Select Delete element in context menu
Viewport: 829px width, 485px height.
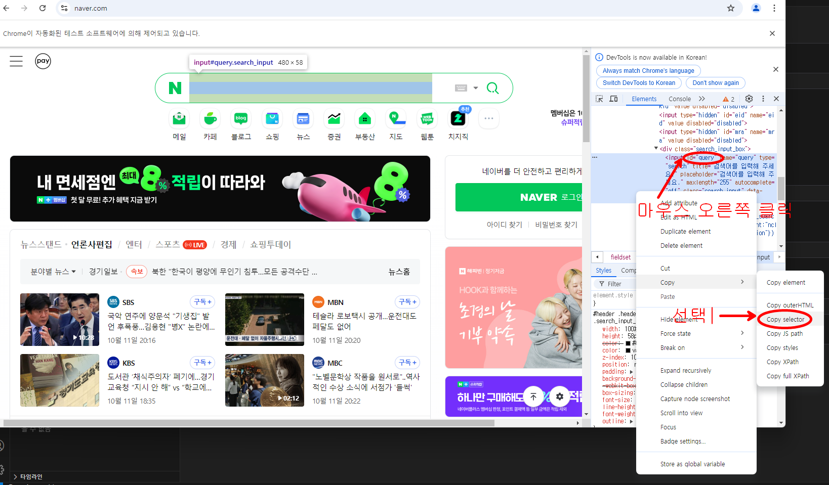[681, 246]
